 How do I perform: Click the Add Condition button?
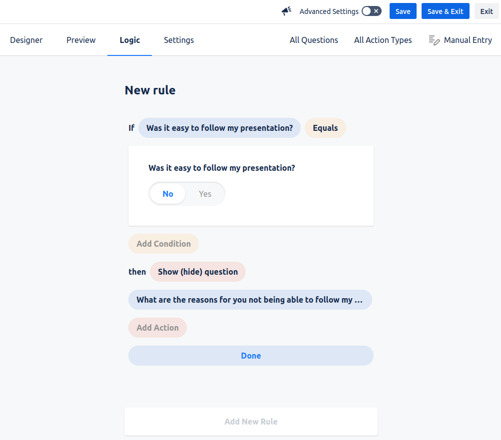(x=163, y=244)
